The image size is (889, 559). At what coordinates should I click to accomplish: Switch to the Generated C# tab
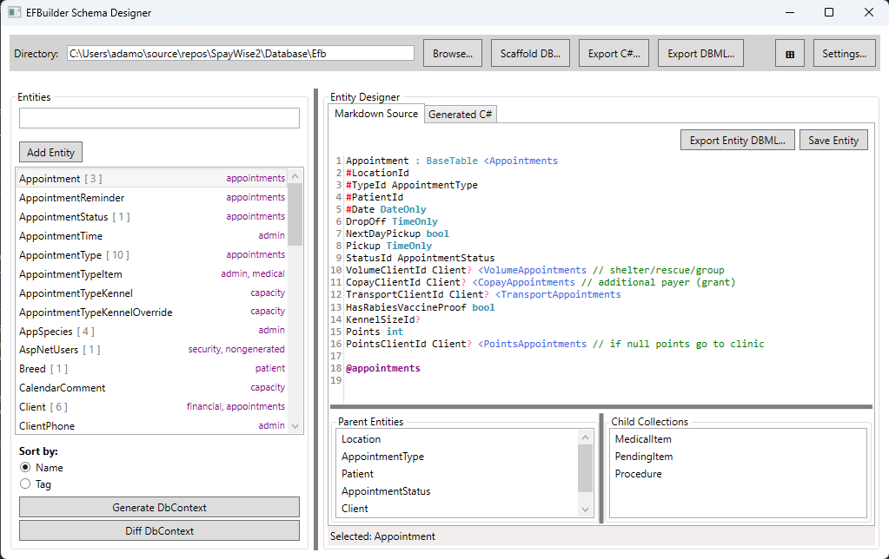coord(461,115)
